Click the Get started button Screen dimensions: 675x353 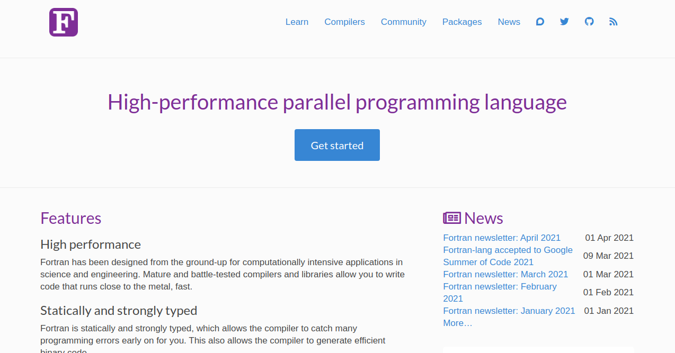(x=337, y=145)
